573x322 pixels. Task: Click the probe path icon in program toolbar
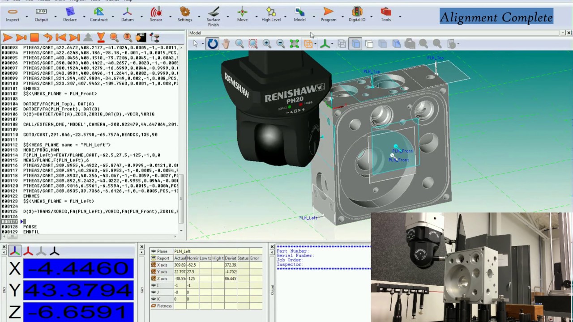(x=154, y=38)
